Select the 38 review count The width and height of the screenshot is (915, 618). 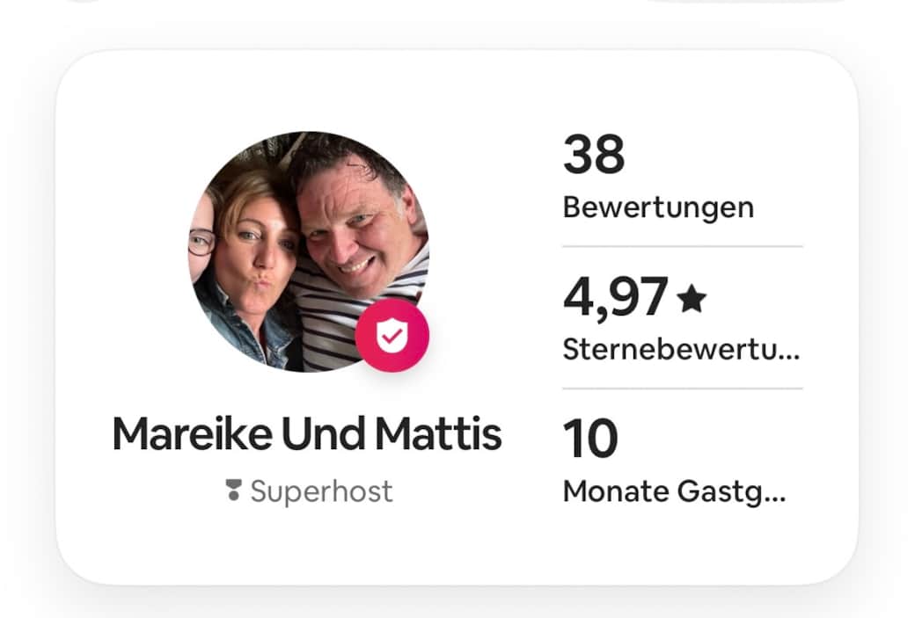coord(594,155)
